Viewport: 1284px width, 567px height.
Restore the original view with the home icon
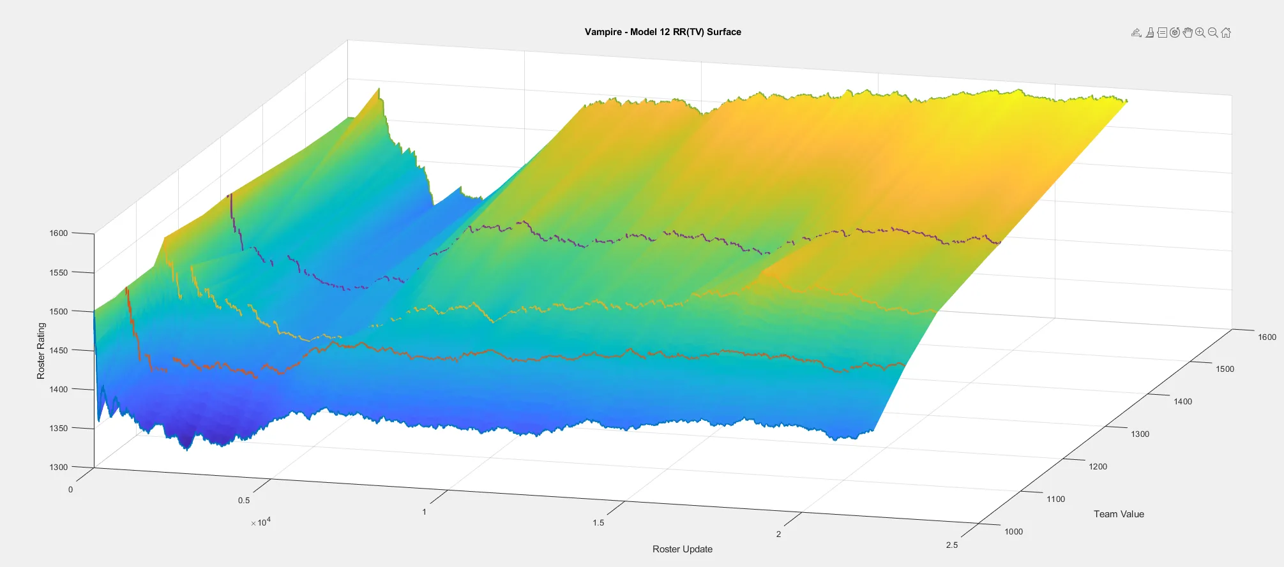1226,33
